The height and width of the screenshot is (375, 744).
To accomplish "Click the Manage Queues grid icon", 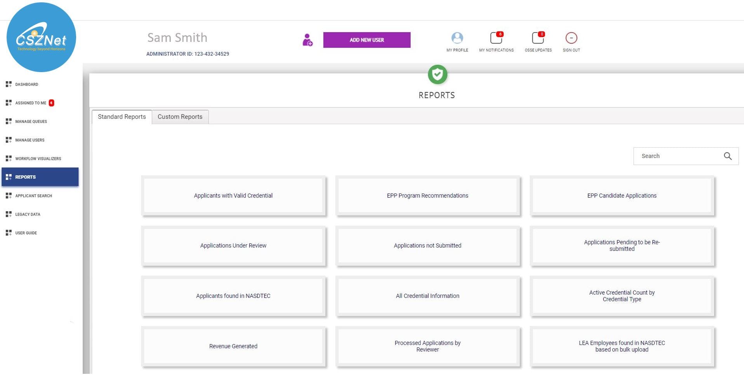I will (x=9, y=121).
